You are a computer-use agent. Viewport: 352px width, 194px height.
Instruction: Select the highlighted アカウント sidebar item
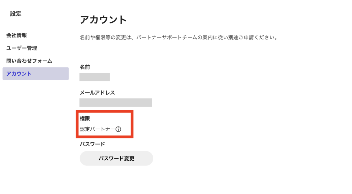point(35,74)
